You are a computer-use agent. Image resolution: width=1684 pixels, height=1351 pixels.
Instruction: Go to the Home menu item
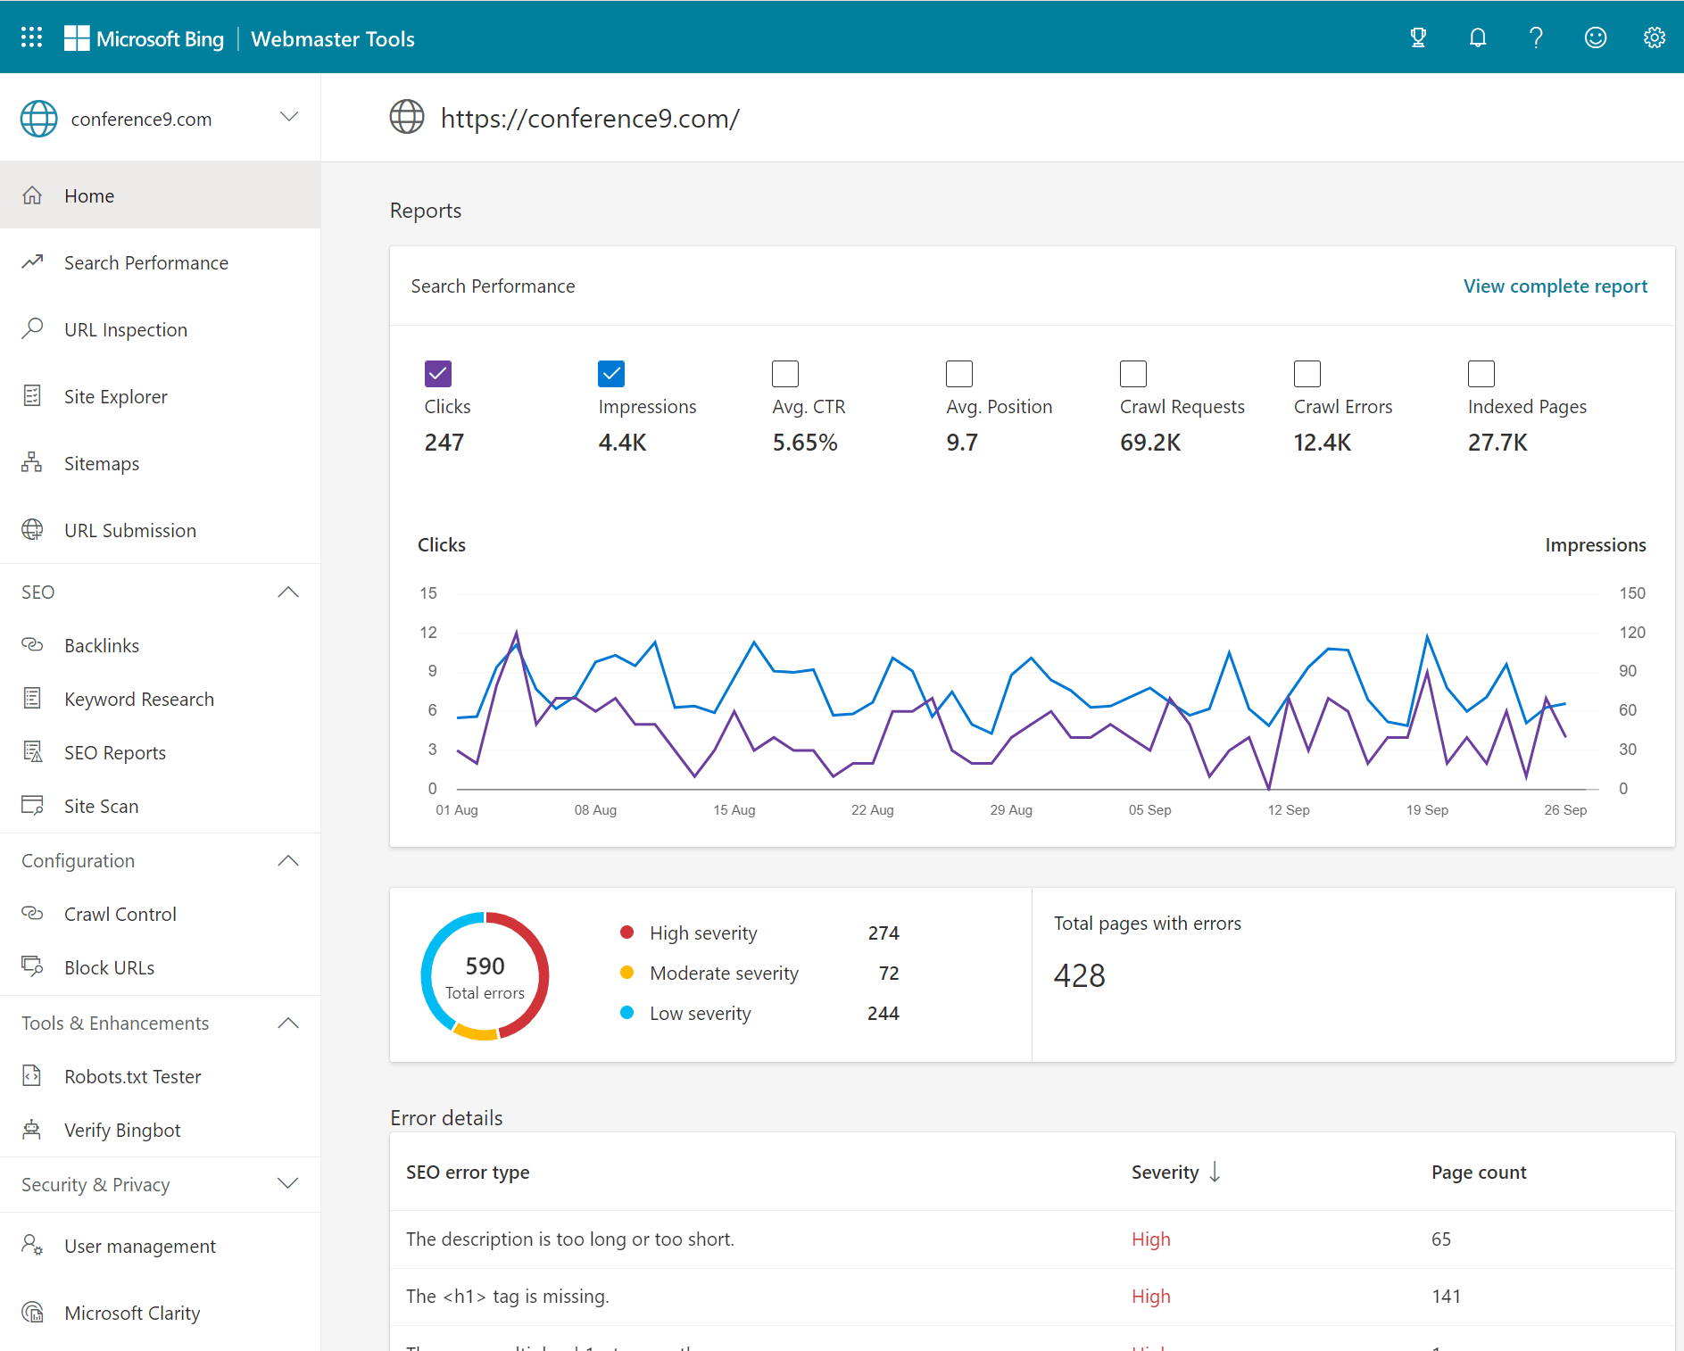coord(89,195)
